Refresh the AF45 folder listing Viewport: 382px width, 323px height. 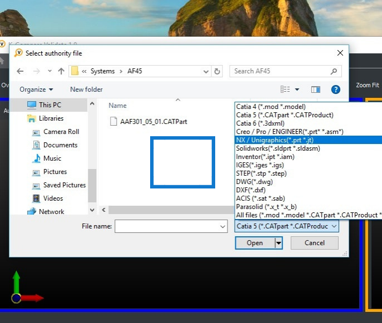point(217,71)
